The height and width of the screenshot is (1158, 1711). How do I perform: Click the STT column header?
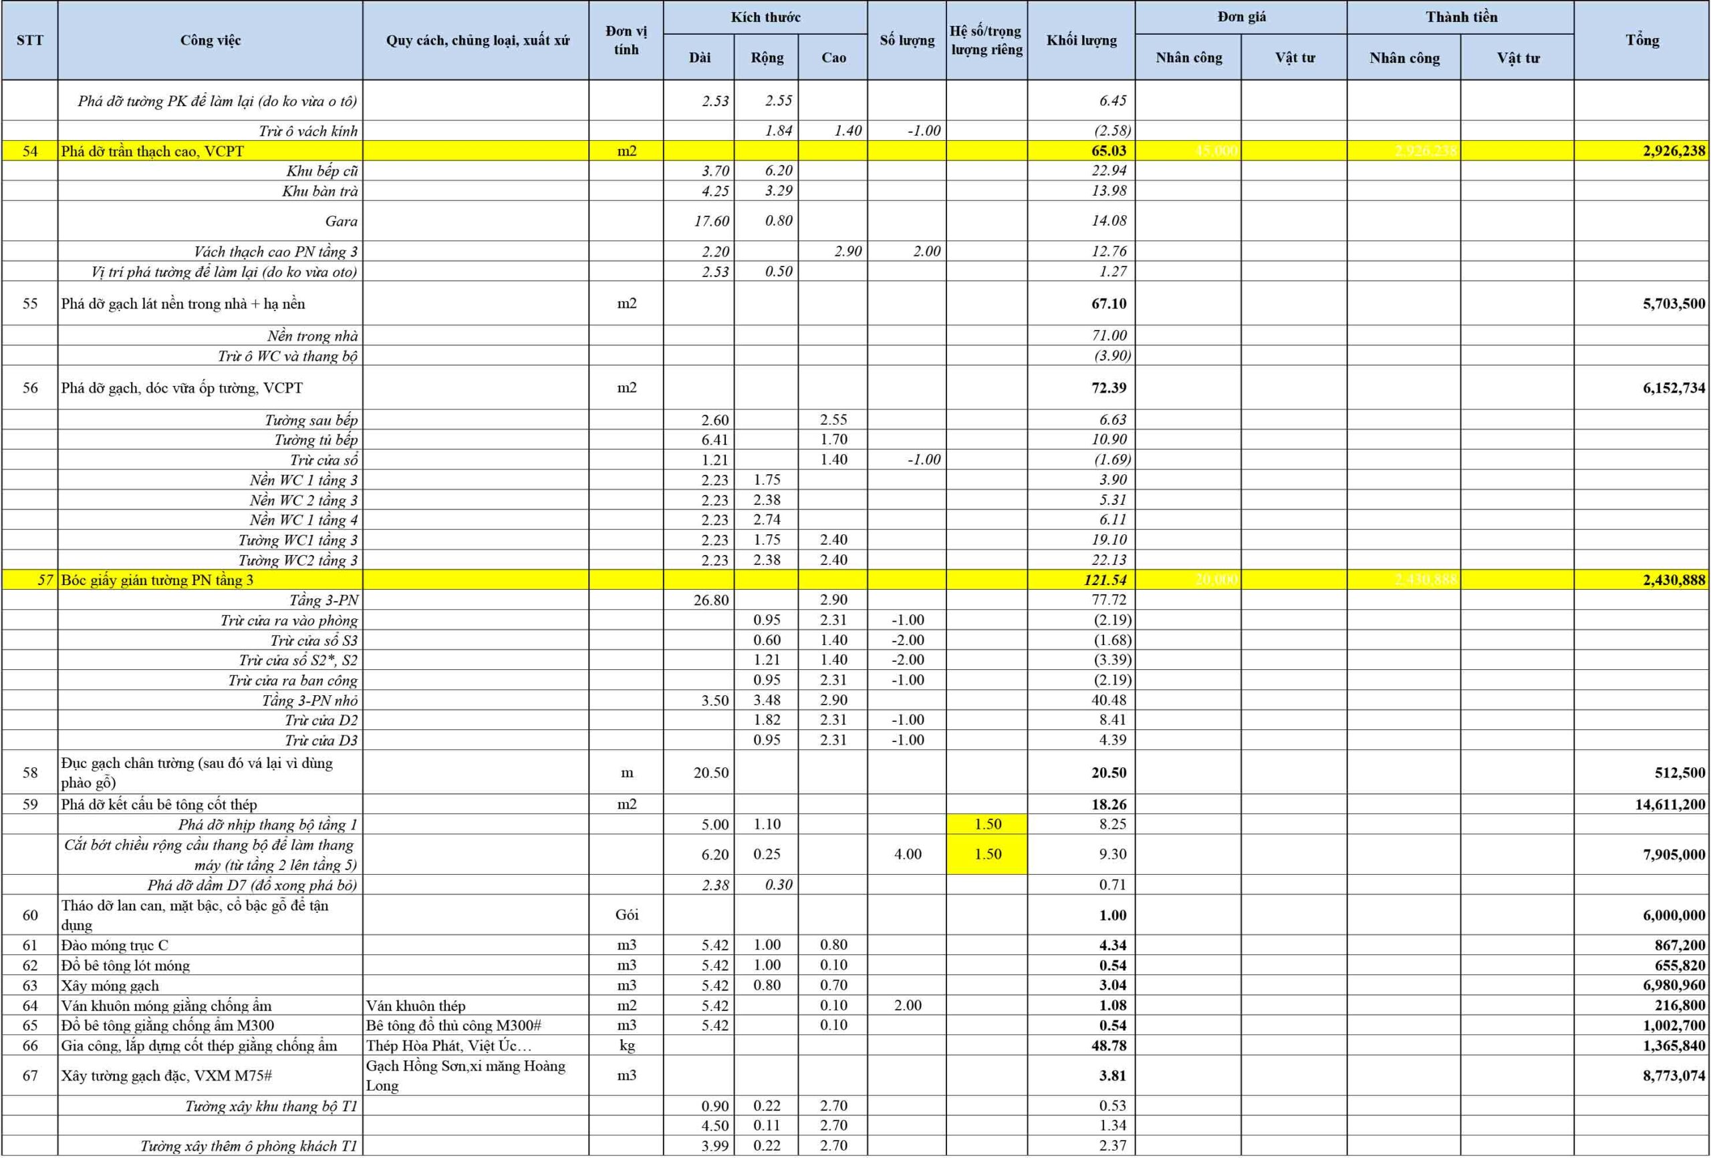pos(29,41)
